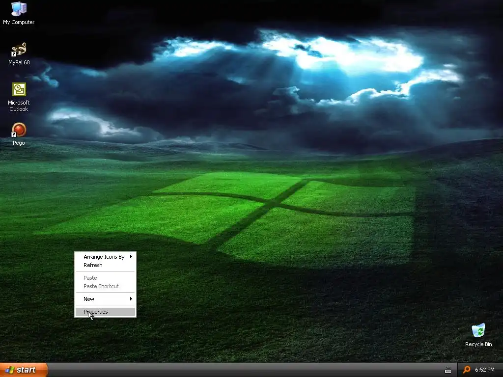Select the Microsoft Outlook desktop icon
The width and height of the screenshot is (503, 377).
[19, 97]
